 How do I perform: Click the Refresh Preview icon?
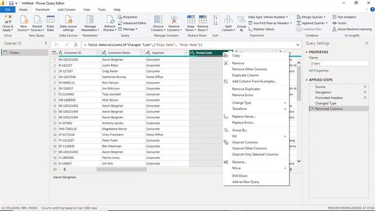click(x=110, y=19)
